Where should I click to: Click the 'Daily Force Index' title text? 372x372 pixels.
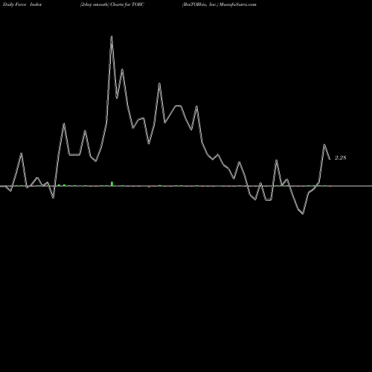pyautogui.click(x=22, y=4)
